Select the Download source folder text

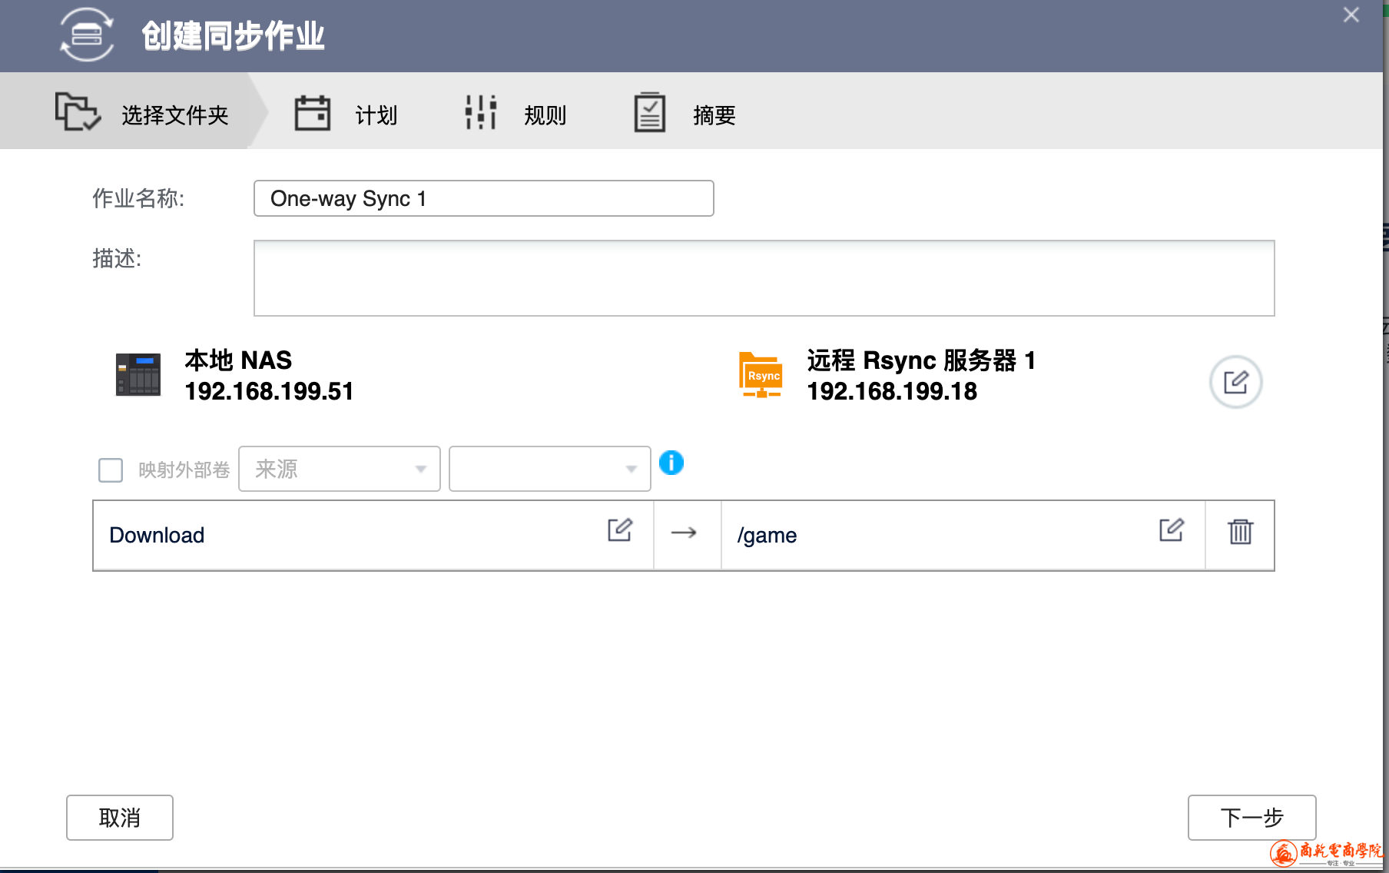coord(157,535)
